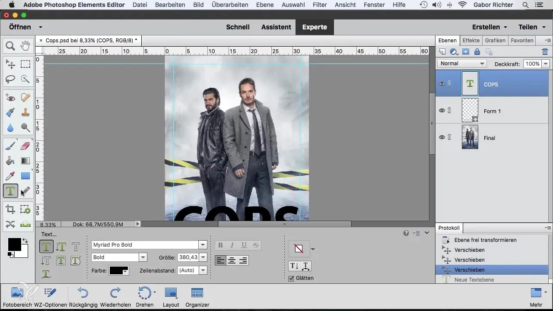Open the Effekte panel tab
Screen dimensions: 553x311
pos(471,40)
